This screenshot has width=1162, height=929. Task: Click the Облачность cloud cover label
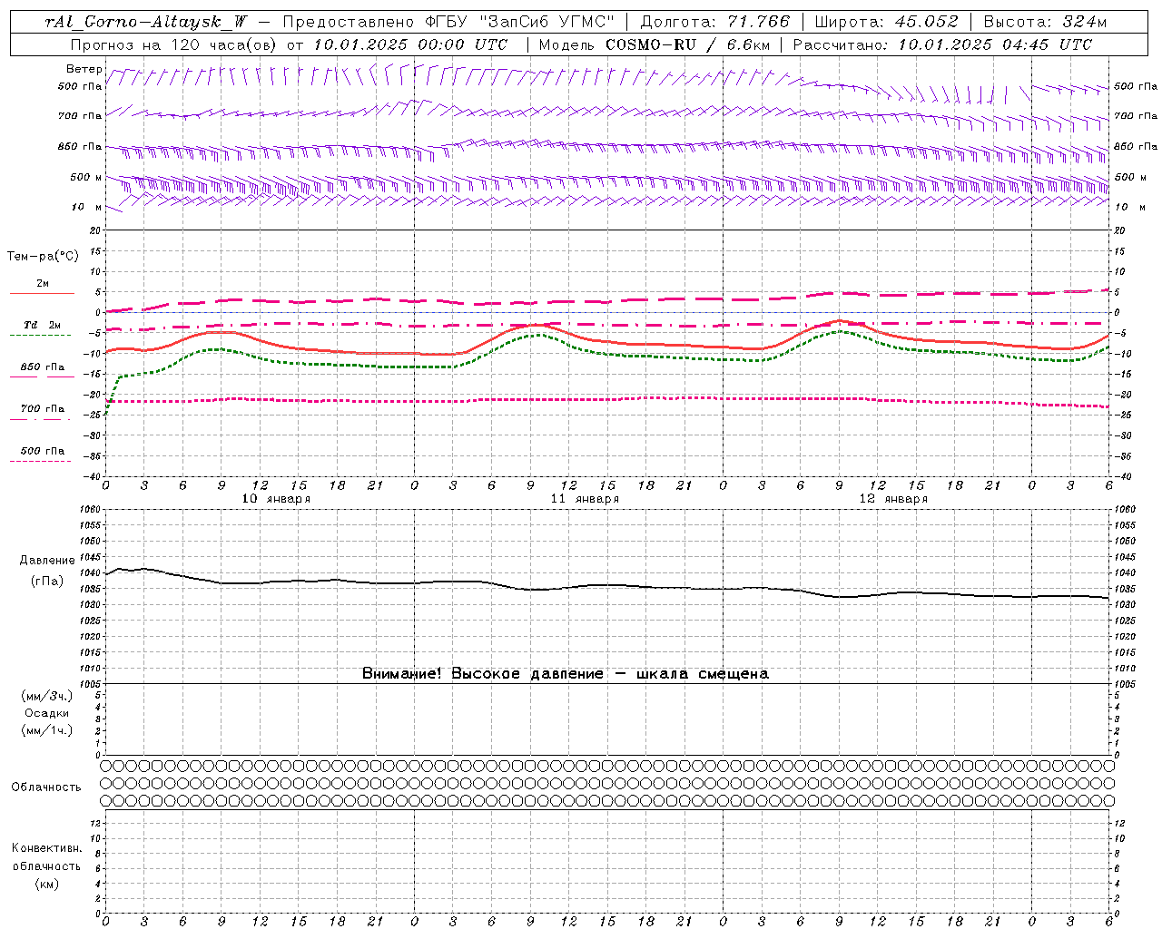click(46, 787)
